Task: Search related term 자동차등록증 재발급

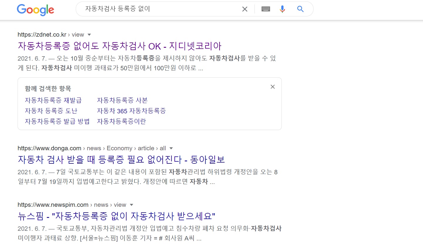Action: click(x=53, y=100)
